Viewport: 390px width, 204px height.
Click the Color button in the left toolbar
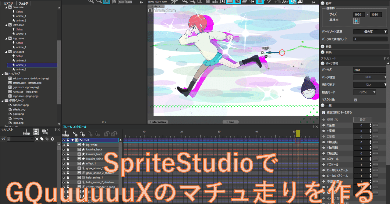coord(129,2)
